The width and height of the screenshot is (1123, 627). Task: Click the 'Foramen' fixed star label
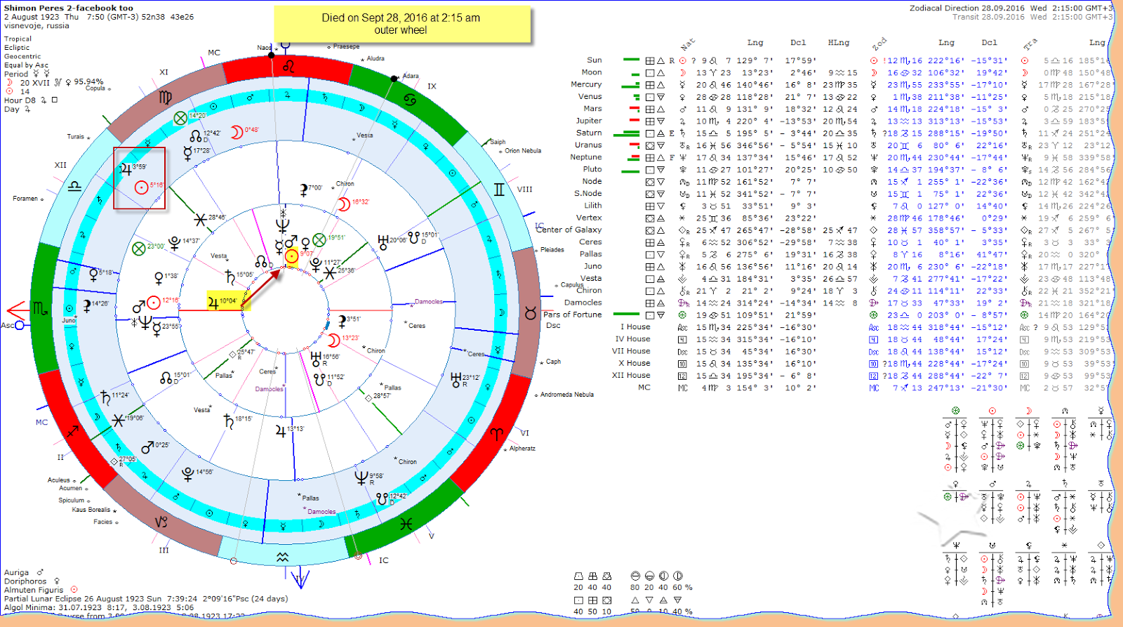click(x=25, y=199)
